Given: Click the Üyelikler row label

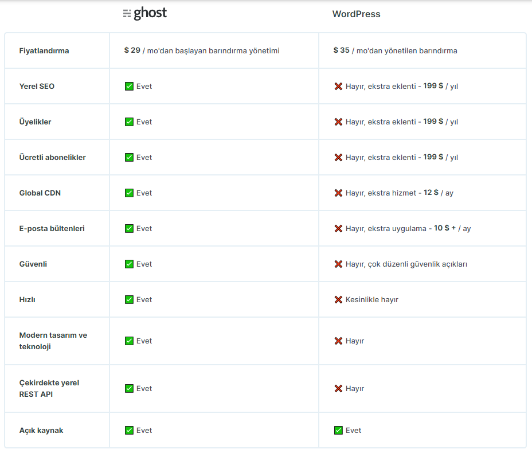Looking at the screenshot, I should point(36,122).
